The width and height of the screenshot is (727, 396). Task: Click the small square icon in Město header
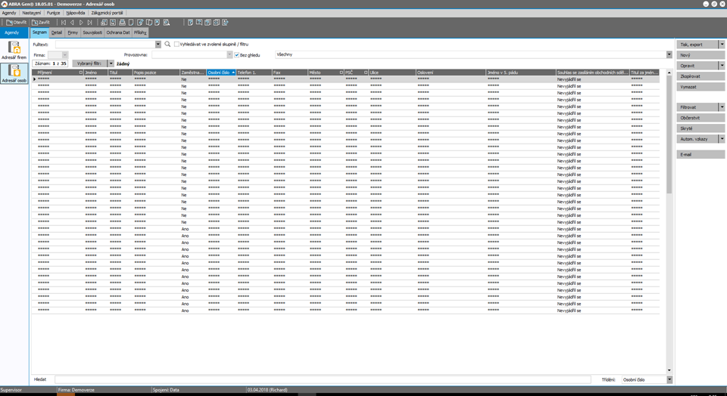(x=342, y=73)
